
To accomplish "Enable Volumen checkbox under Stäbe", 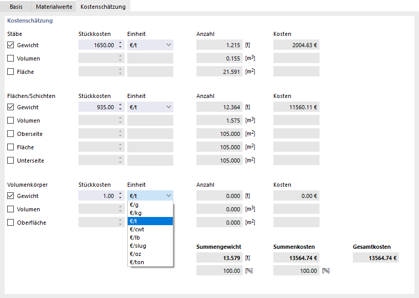I will click(x=10, y=58).
